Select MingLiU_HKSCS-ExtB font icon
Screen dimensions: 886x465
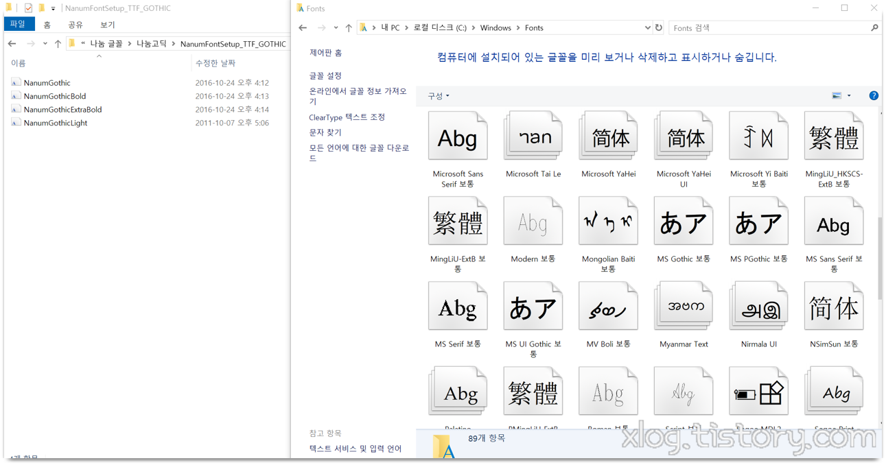click(834, 136)
